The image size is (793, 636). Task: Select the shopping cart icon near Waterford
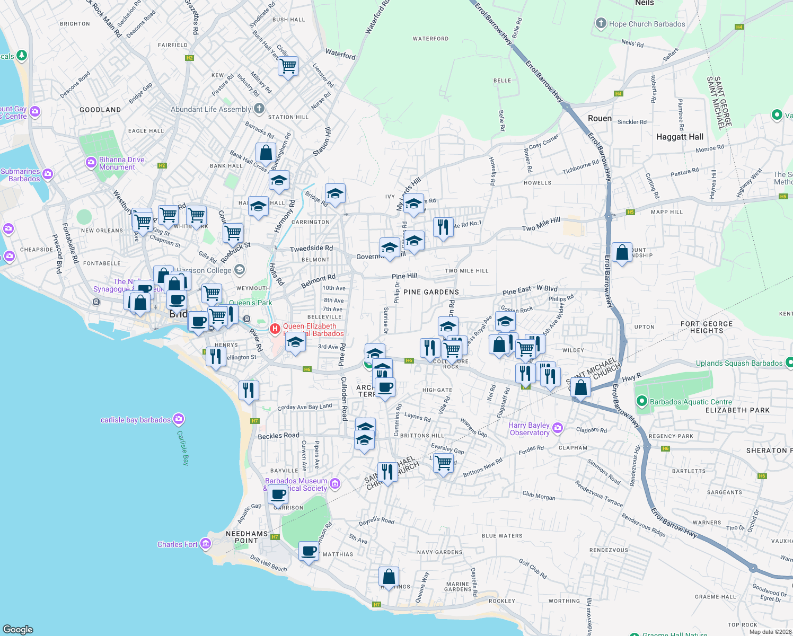point(288,66)
